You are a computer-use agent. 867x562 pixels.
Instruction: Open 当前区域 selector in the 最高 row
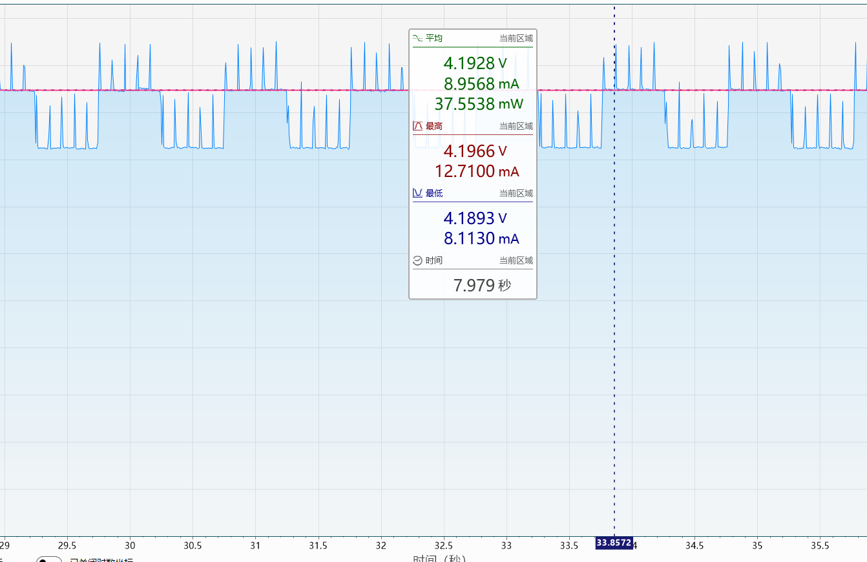[516, 126]
